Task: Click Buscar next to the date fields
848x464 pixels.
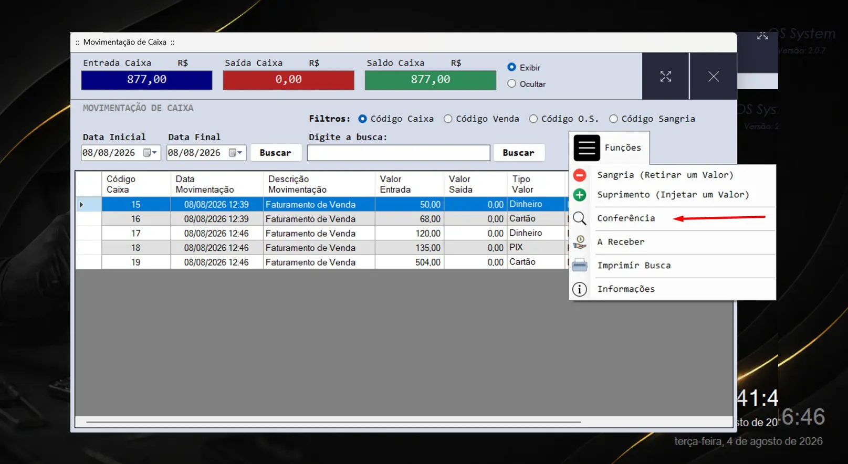Action: (276, 153)
